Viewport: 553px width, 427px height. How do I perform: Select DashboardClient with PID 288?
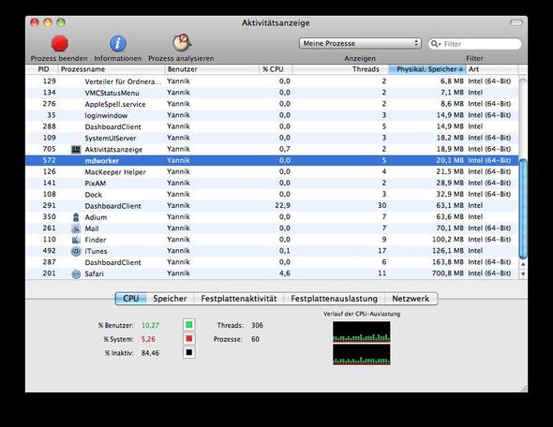point(272,126)
